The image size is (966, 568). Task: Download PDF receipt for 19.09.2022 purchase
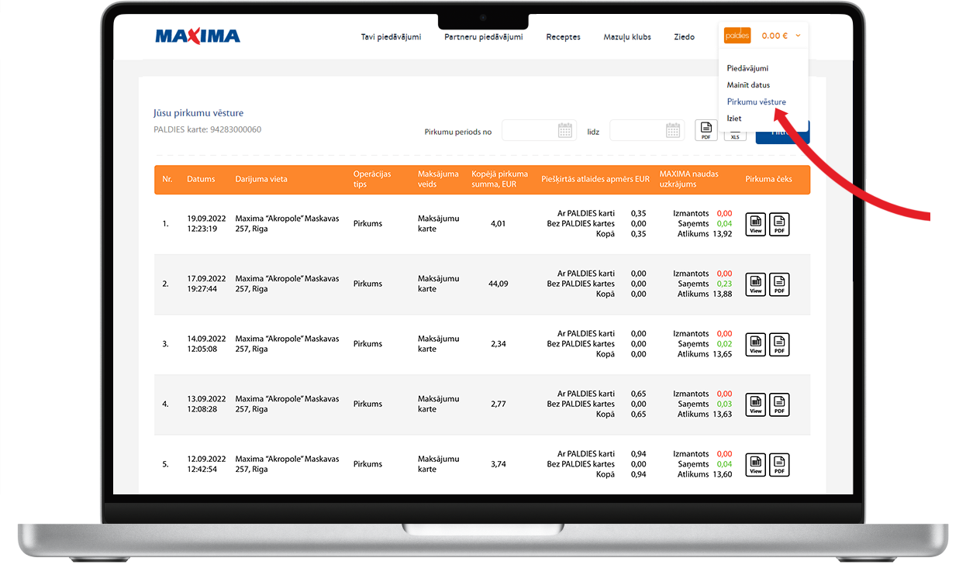point(779,225)
